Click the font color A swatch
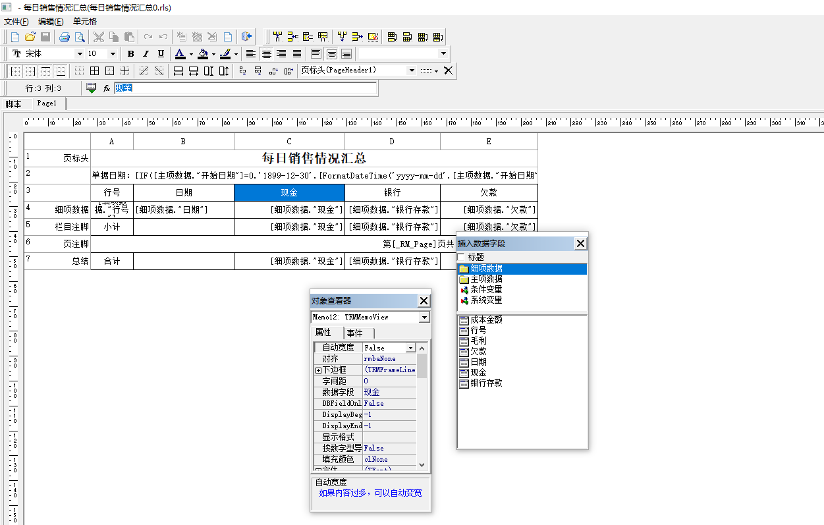Screen dimensions: 824x525 180,54
